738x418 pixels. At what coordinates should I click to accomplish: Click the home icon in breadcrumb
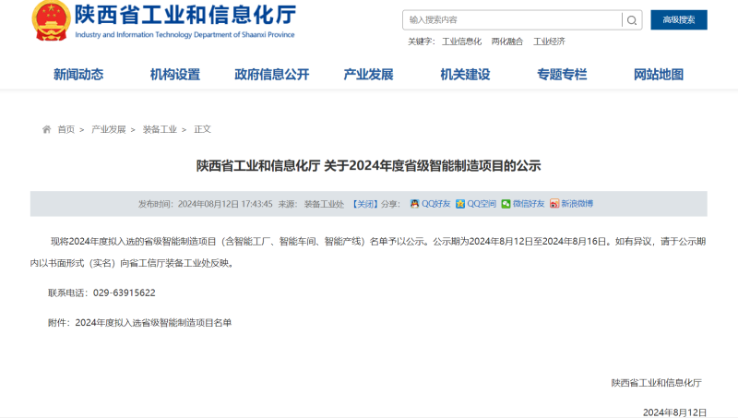pyautogui.click(x=46, y=130)
